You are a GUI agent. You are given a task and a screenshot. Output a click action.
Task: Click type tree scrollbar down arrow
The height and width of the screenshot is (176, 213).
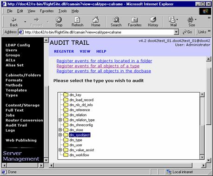(202, 157)
